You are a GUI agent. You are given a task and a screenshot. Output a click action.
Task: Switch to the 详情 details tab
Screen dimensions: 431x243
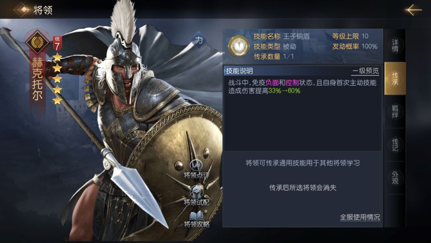pos(395,46)
